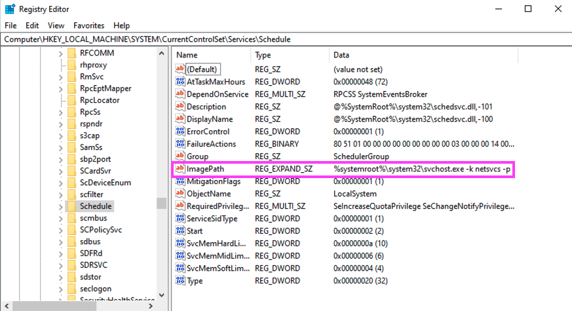Select the RpcLocator key
572x311 pixels.
tap(100, 100)
